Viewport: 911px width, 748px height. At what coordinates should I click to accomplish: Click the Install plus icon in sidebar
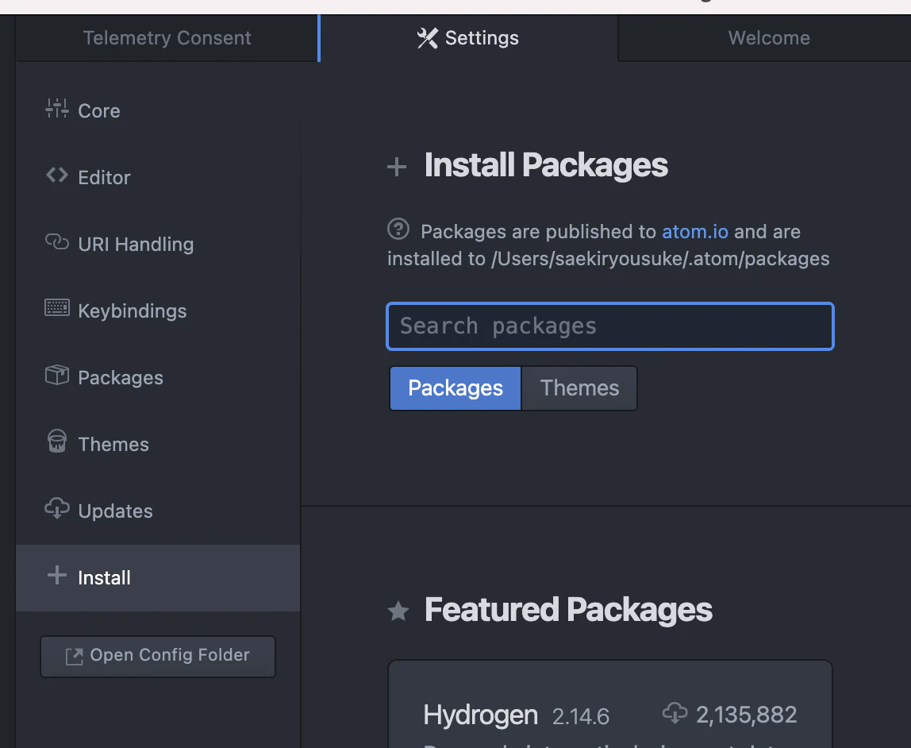click(x=57, y=576)
